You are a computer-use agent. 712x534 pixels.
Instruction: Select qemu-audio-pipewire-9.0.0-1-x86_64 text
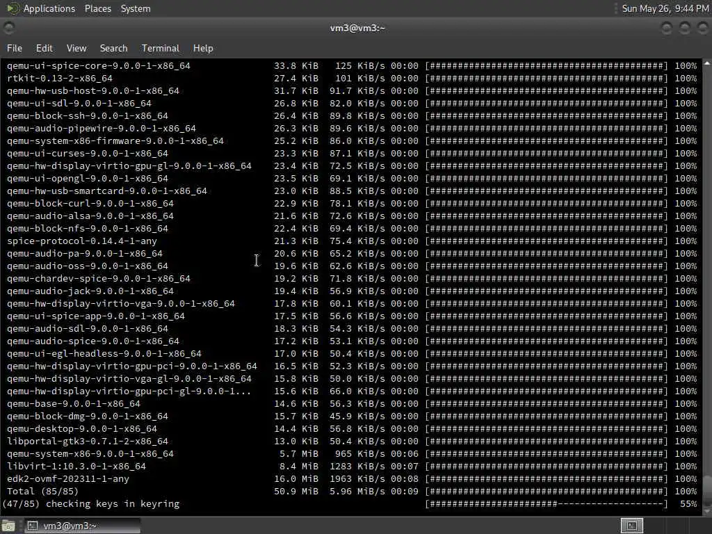click(102, 129)
